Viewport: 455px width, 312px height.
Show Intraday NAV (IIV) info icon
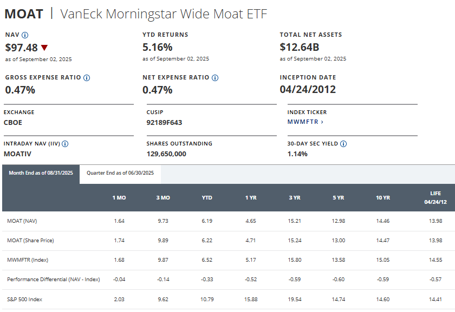[65, 144]
